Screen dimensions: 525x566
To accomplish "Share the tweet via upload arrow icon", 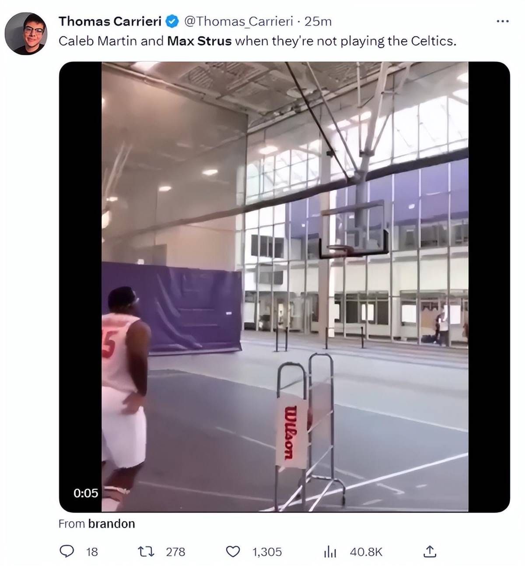I will coord(430,552).
